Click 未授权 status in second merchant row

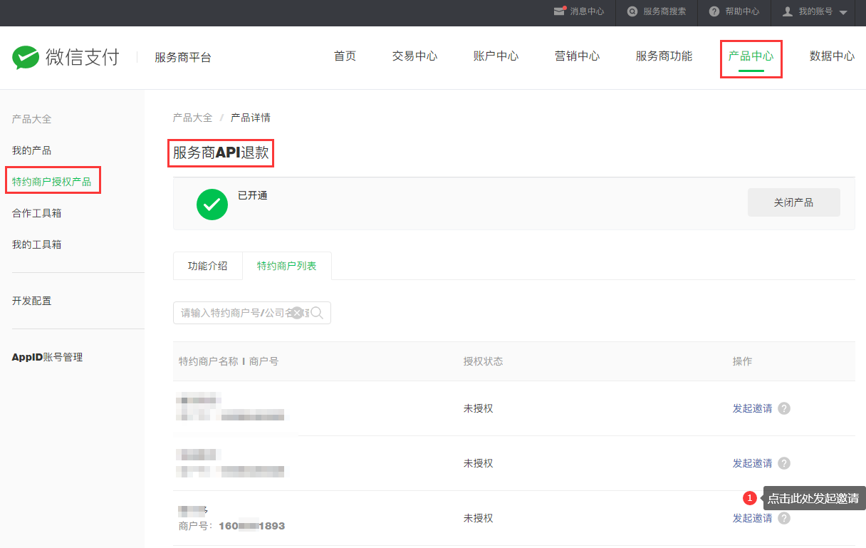pyautogui.click(x=478, y=463)
